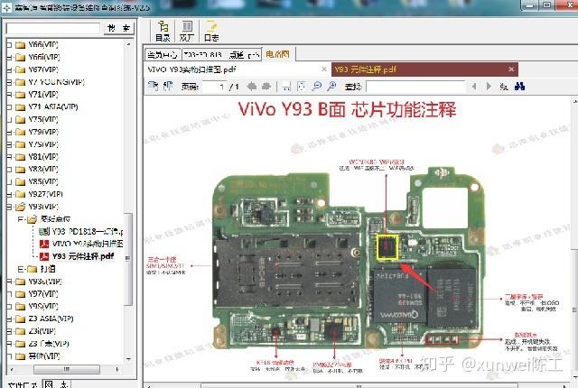Click the binoculars search icon
This screenshot has width=578, height=388.
(520, 87)
